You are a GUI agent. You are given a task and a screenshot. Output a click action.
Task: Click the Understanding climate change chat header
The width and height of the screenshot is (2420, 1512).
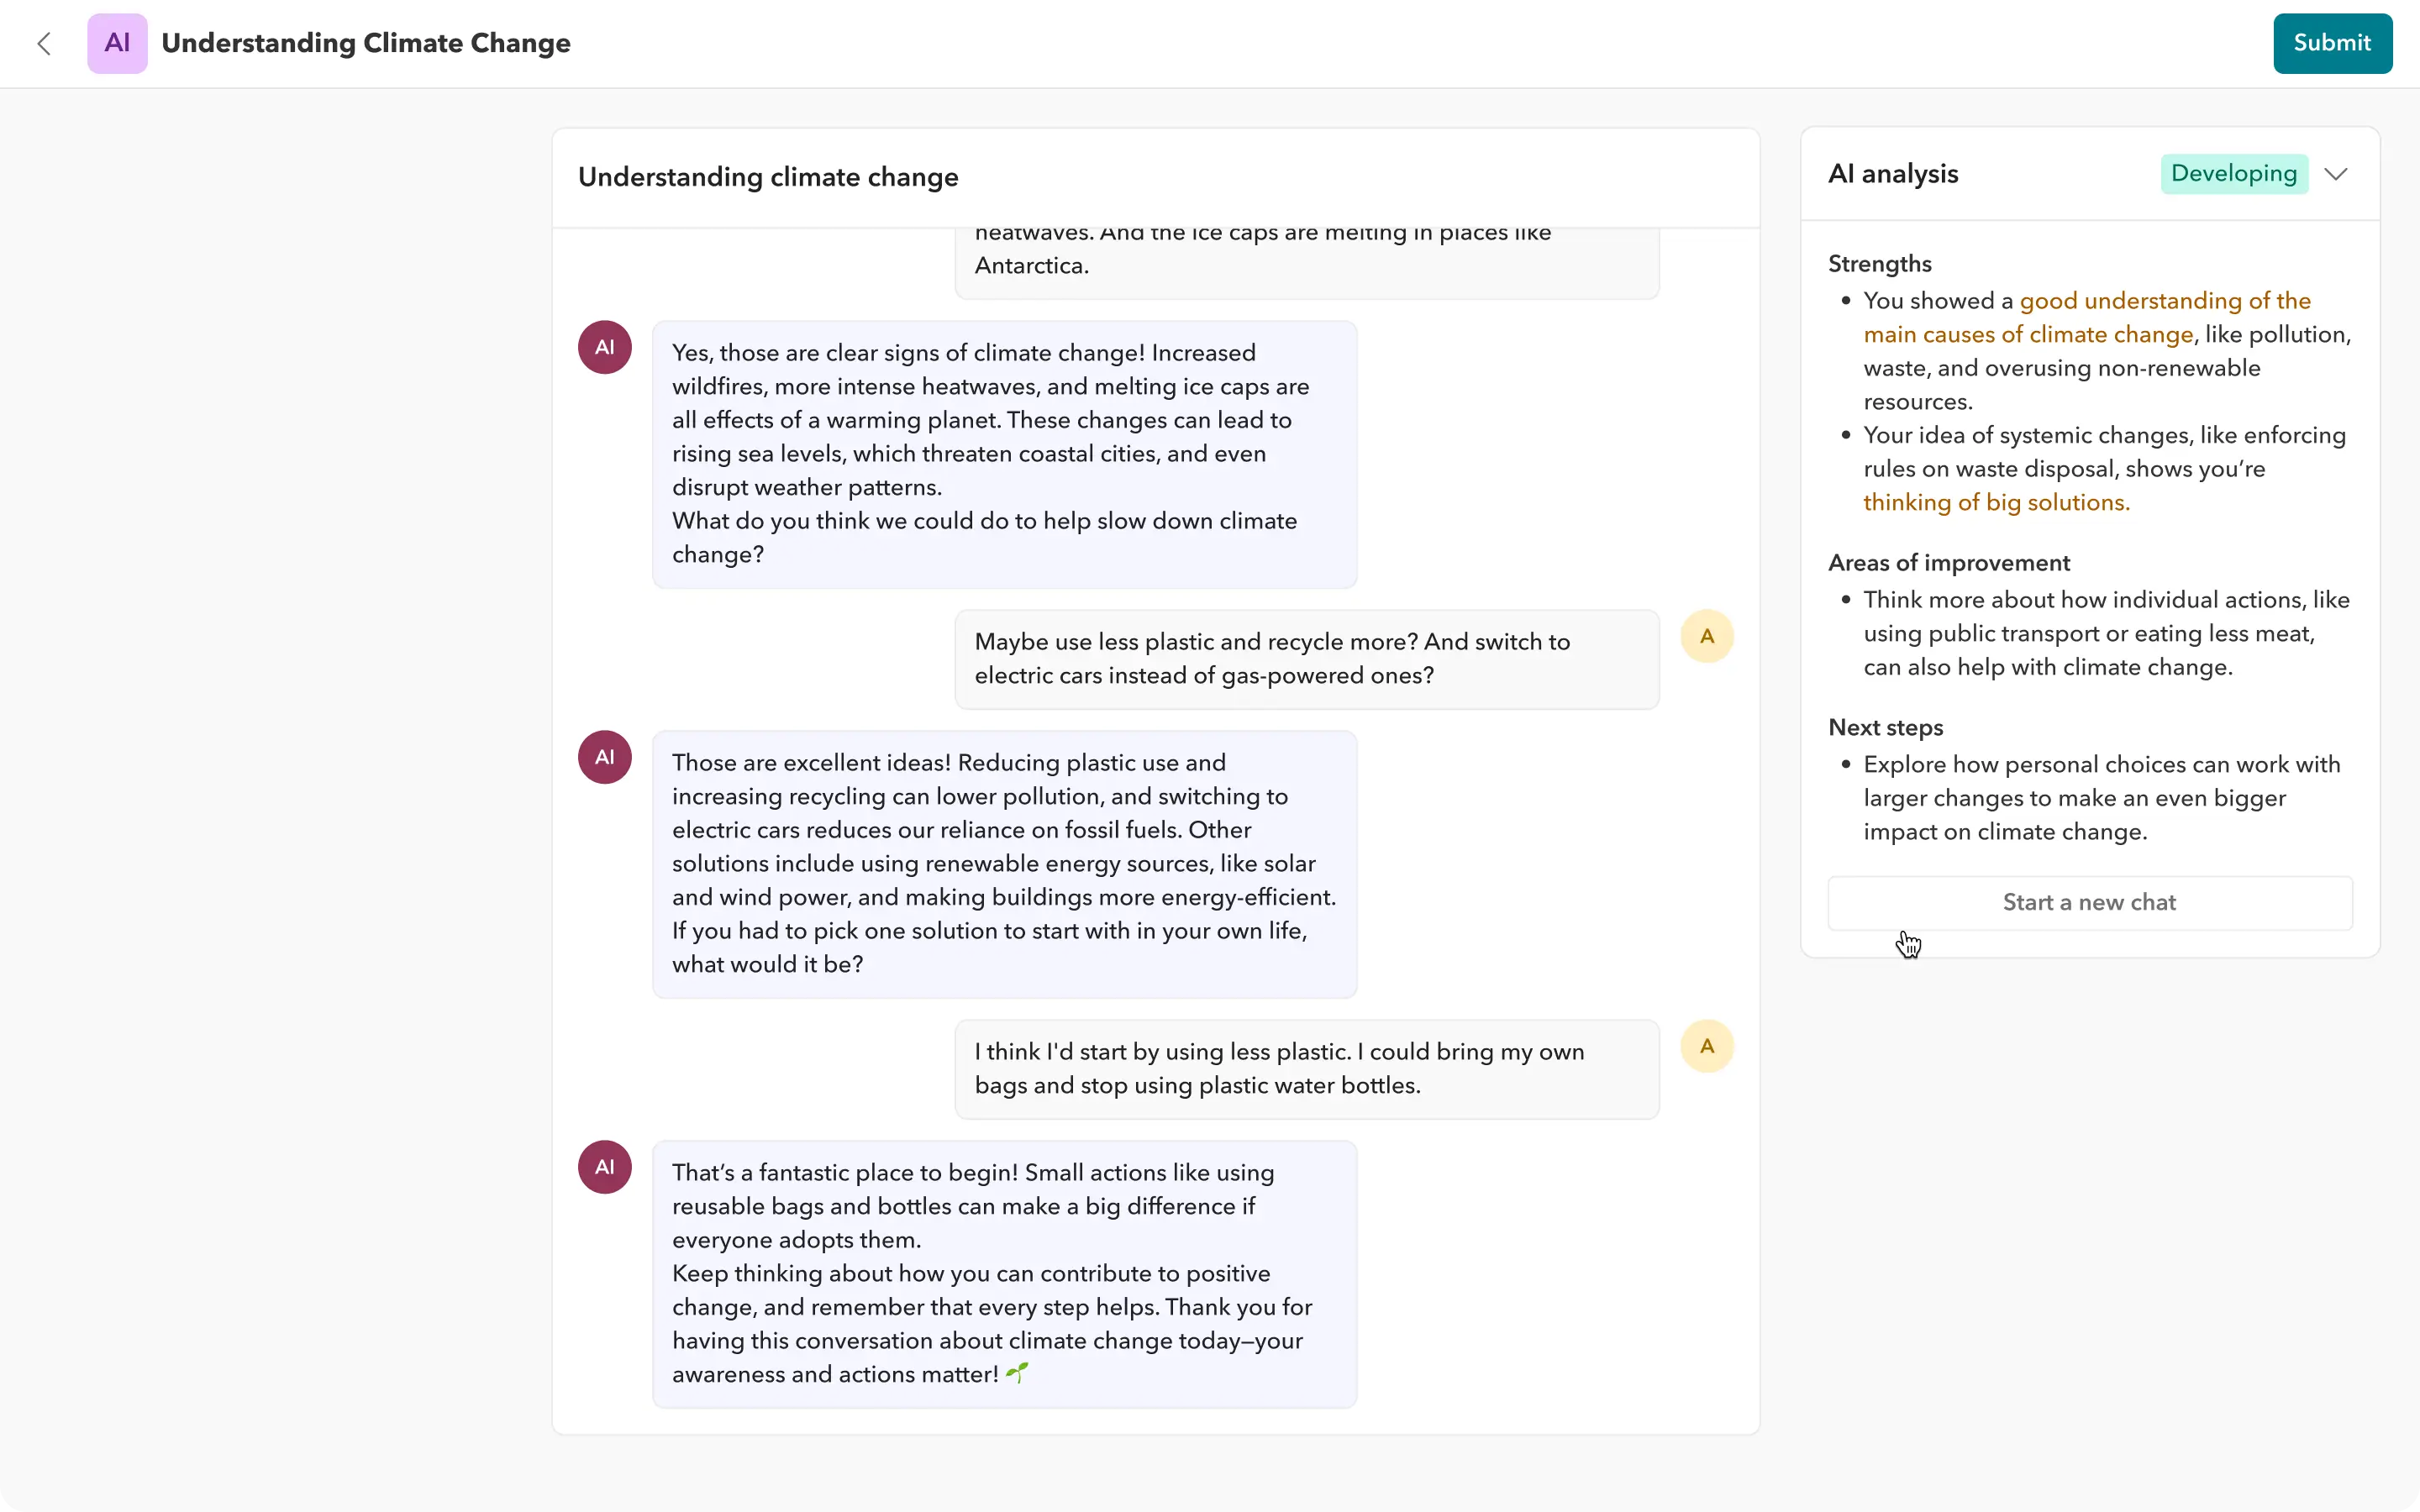pos(768,177)
